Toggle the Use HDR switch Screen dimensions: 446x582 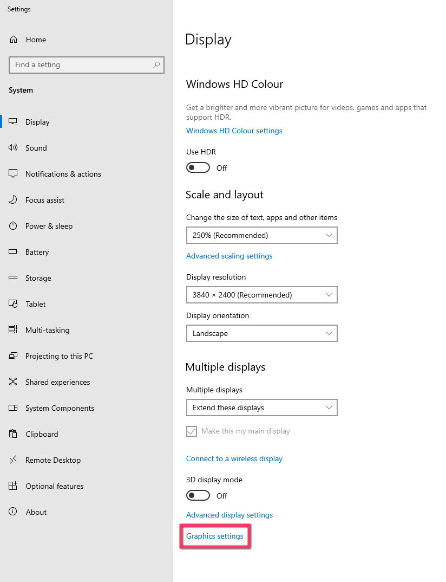198,167
